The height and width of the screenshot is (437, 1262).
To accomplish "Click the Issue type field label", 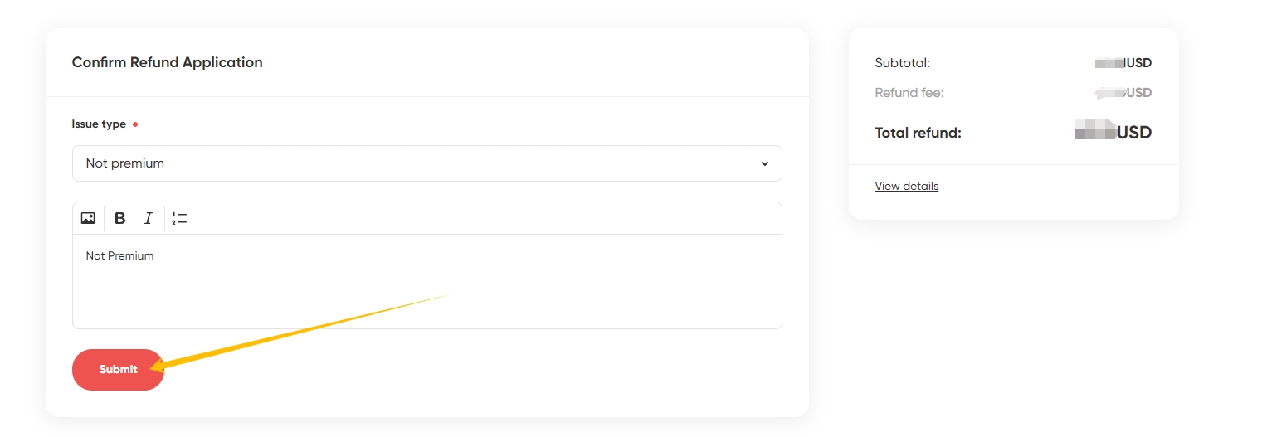I will tap(99, 124).
